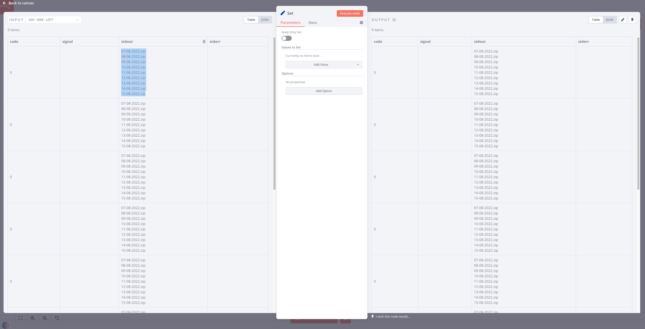Click the edit output pencil icon
Viewport: 645px width, 329px height.
pos(623,20)
